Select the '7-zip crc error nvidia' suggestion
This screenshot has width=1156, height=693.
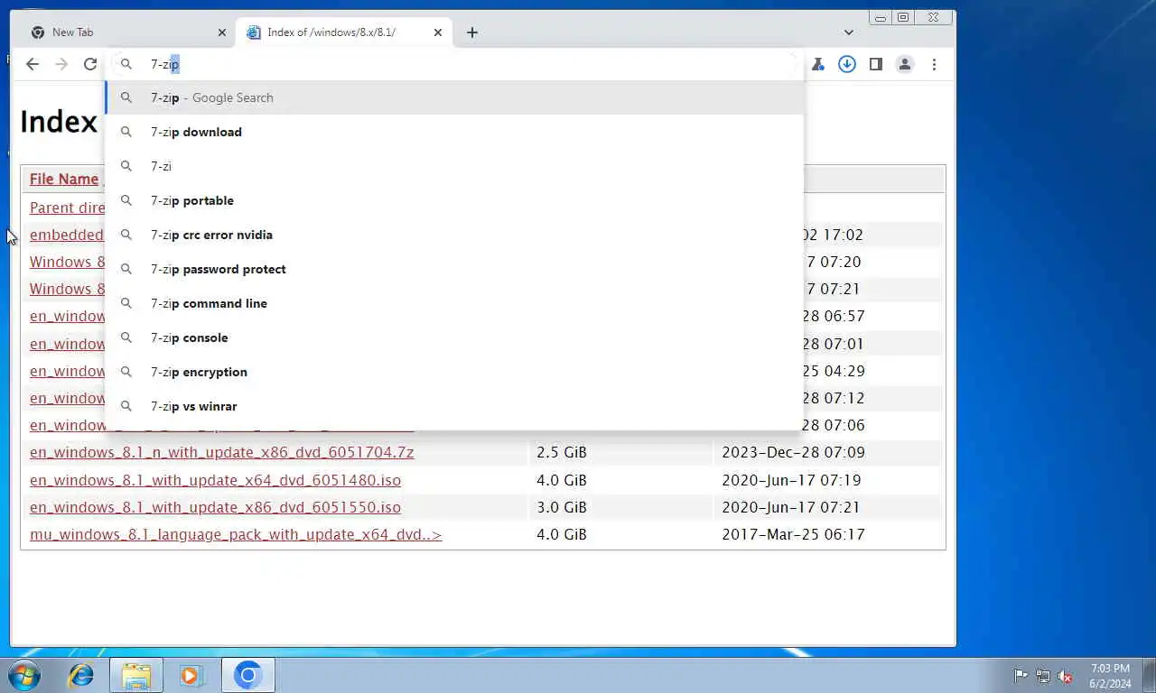[454, 235]
